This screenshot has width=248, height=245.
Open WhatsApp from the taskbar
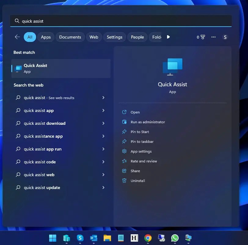coord(175,238)
